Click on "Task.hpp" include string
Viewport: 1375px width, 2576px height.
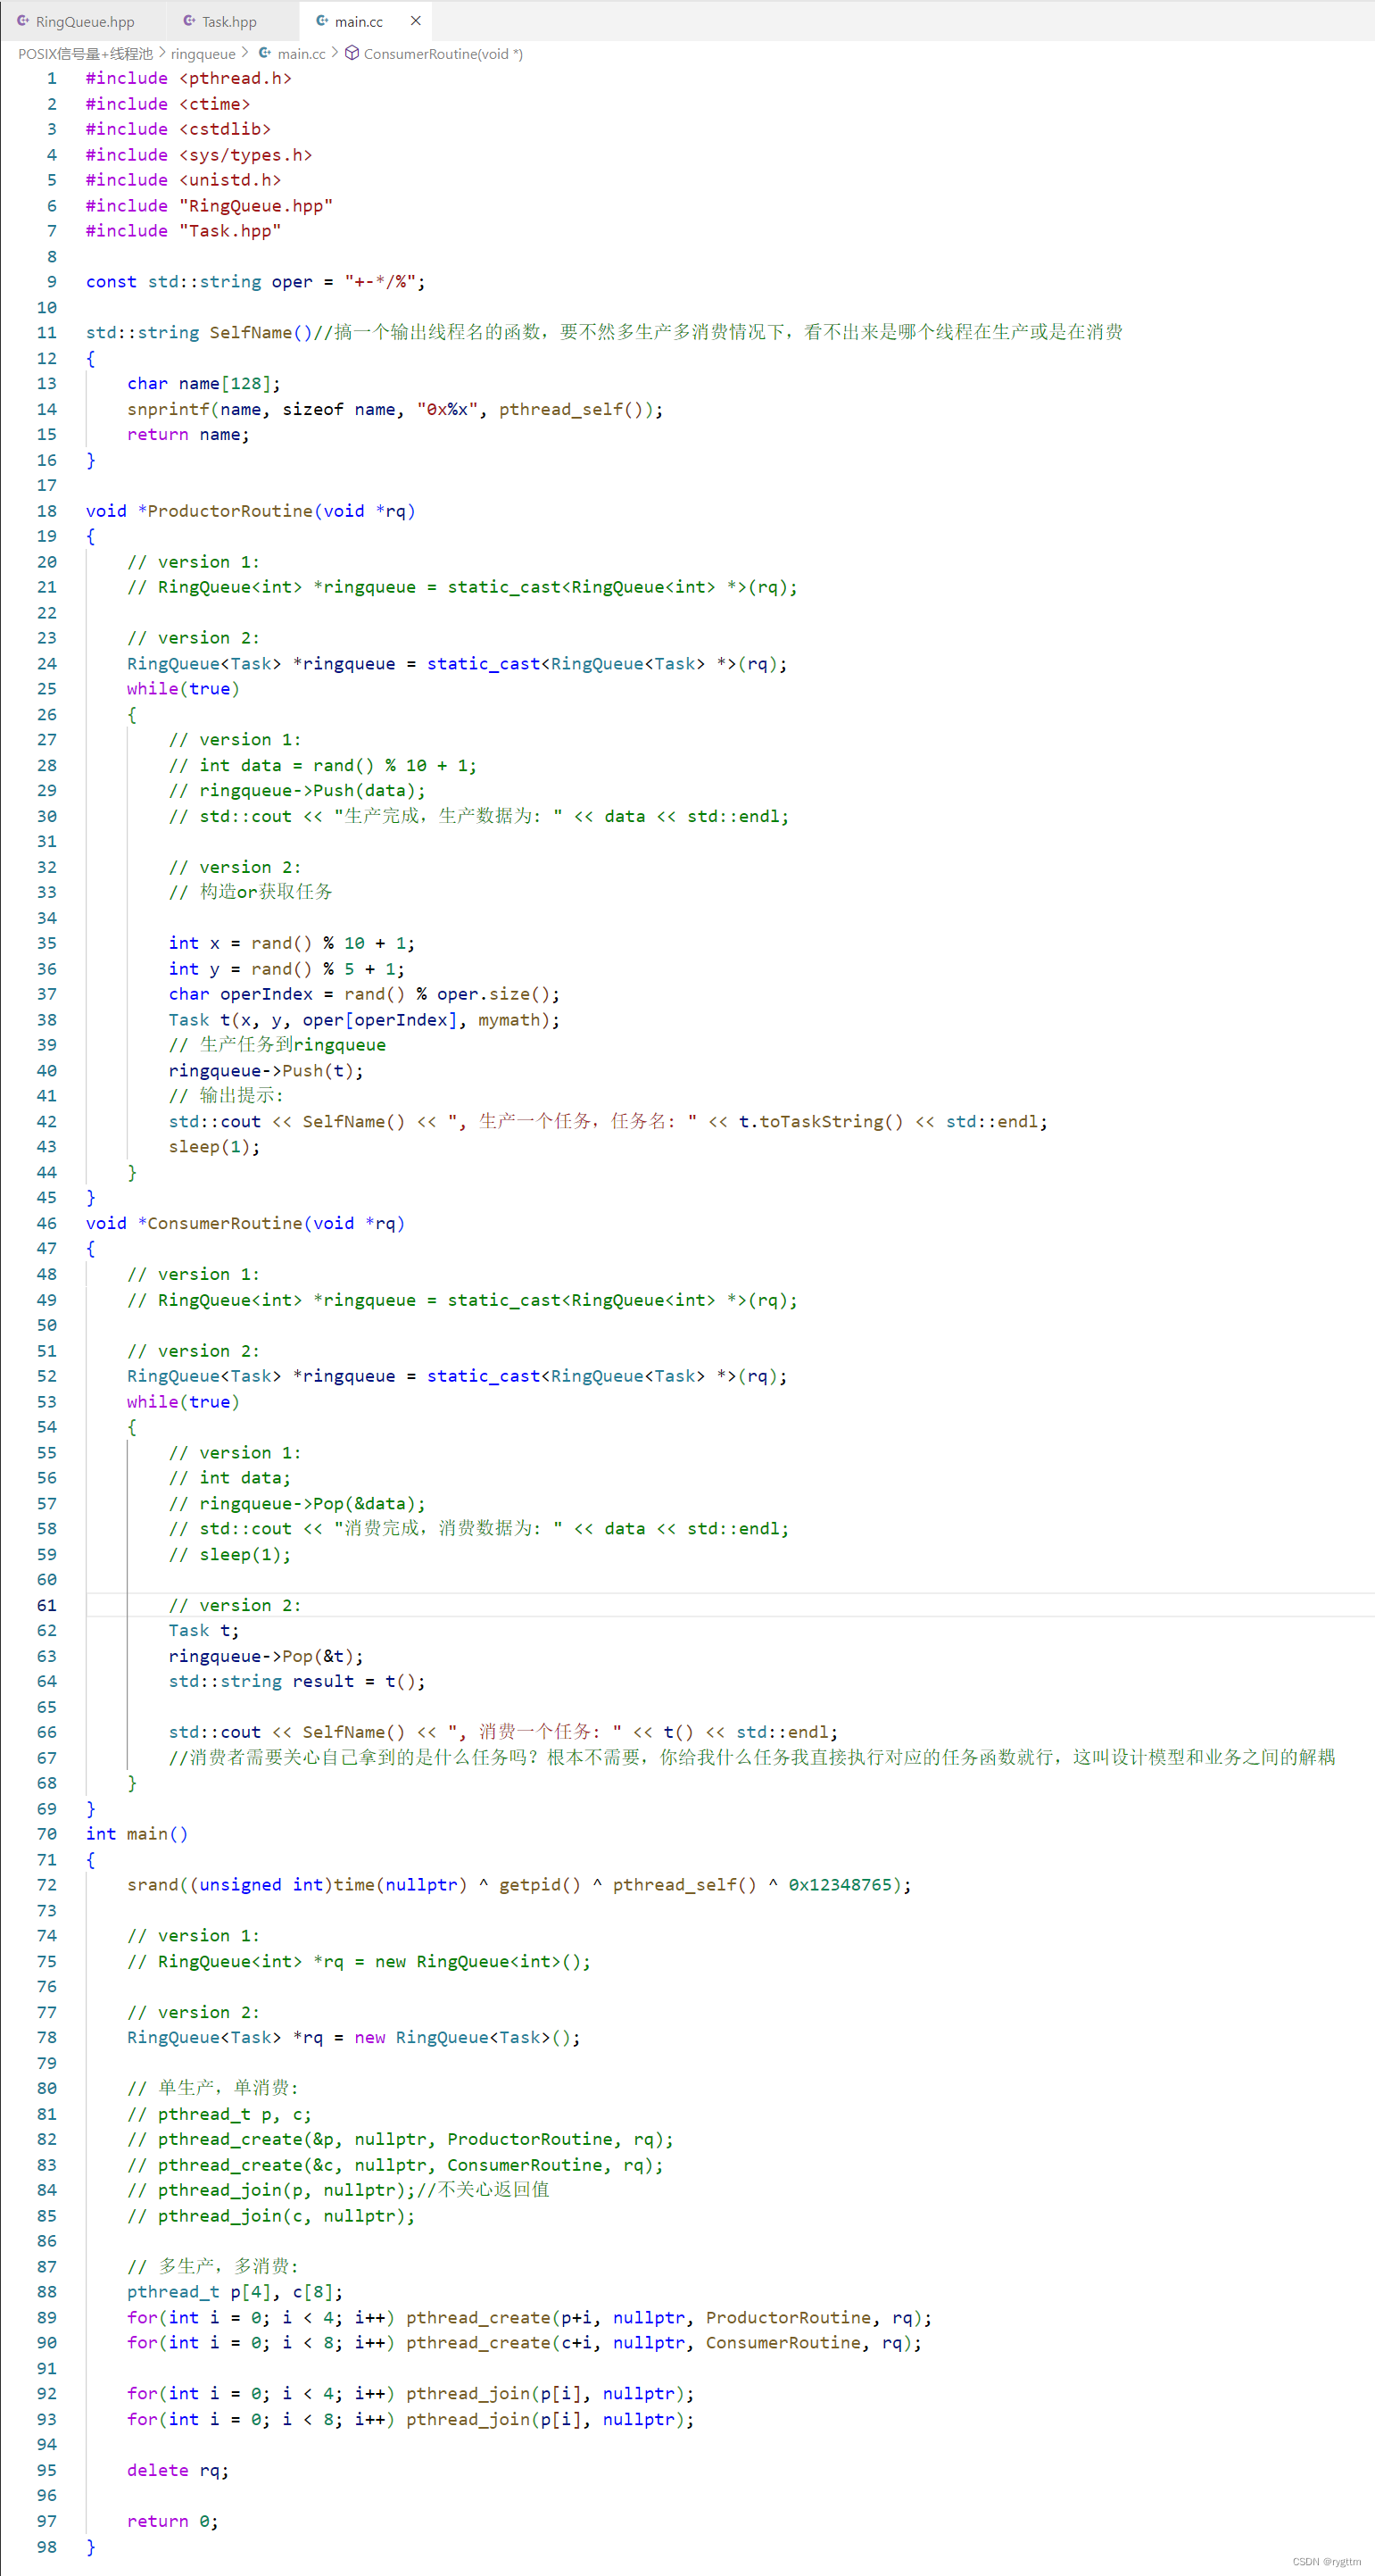(230, 231)
